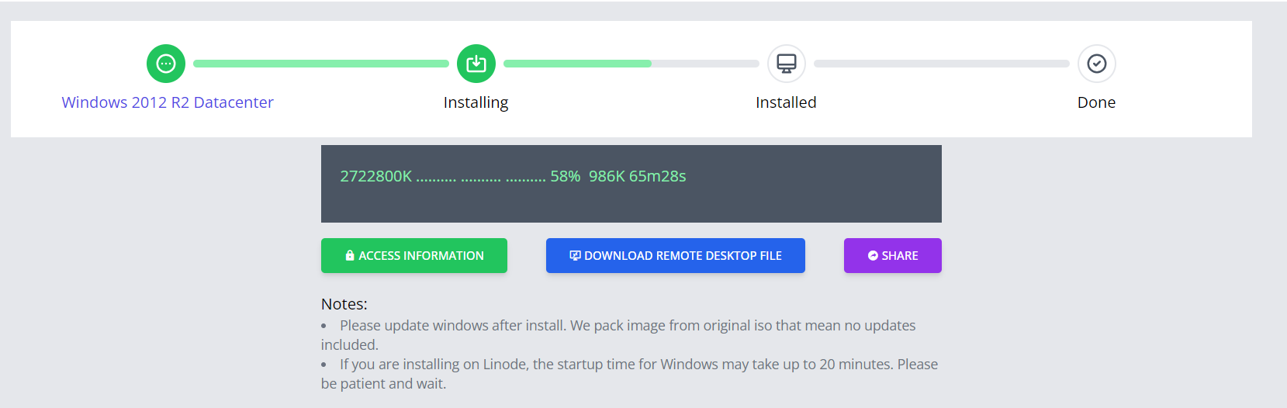Select the Installed step label

point(786,102)
